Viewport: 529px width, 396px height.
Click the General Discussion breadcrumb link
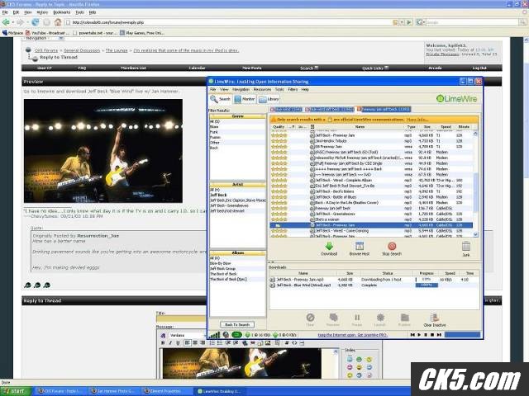82,50
